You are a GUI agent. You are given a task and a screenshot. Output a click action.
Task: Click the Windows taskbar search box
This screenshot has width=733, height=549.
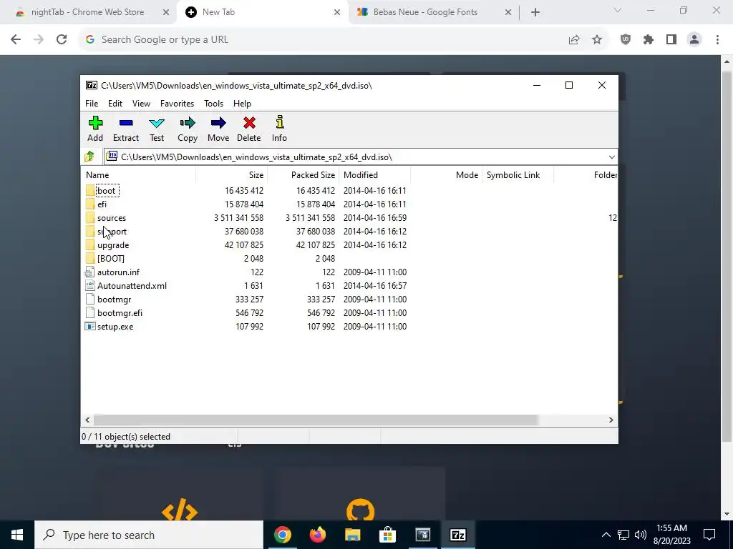(149, 535)
